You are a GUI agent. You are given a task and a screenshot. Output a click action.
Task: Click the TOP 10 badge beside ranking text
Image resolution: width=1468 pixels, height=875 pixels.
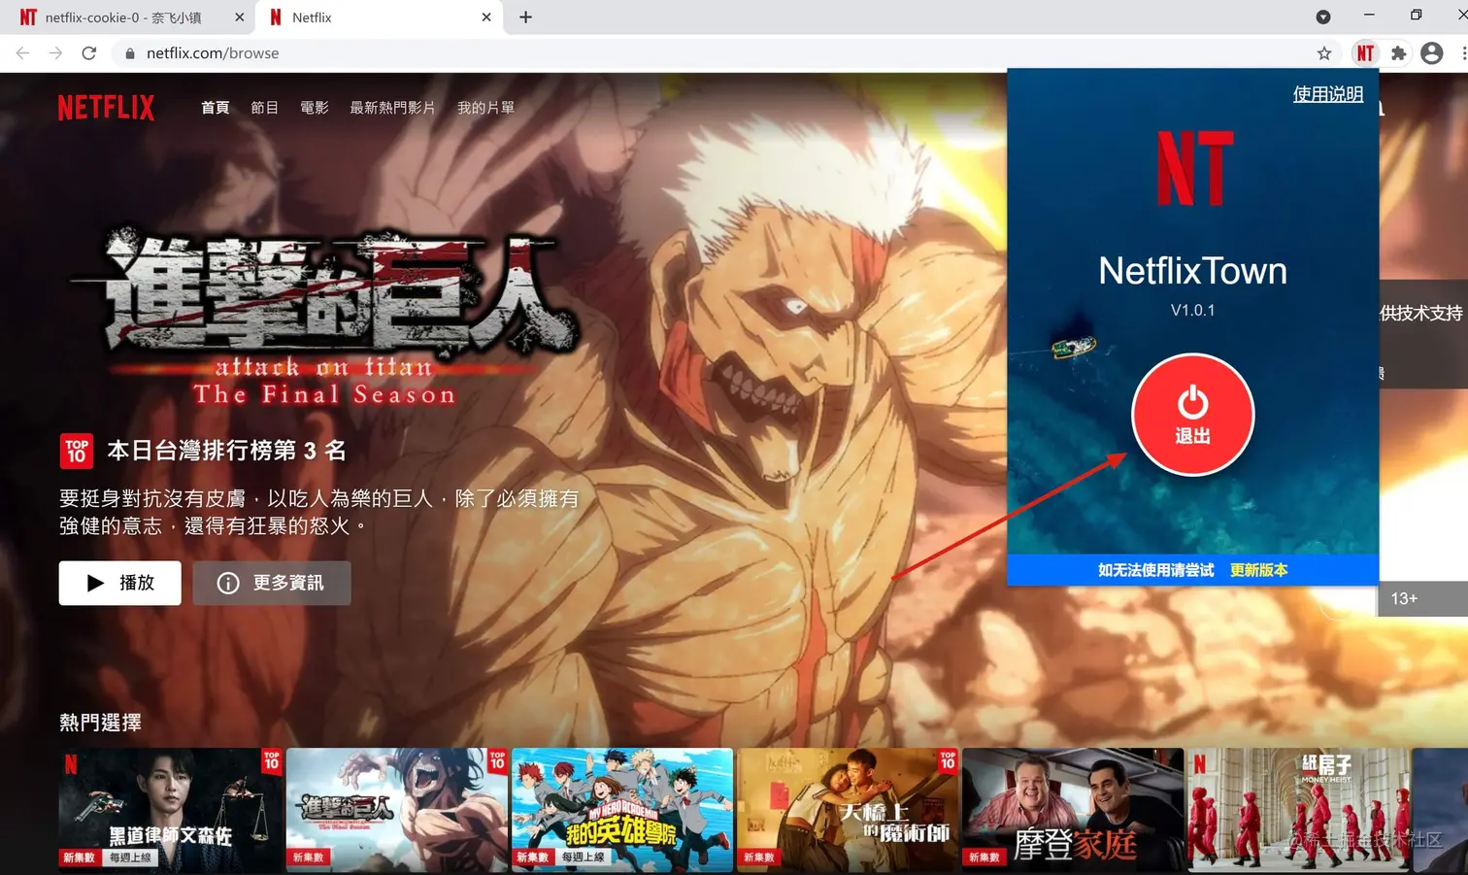coord(77,451)
